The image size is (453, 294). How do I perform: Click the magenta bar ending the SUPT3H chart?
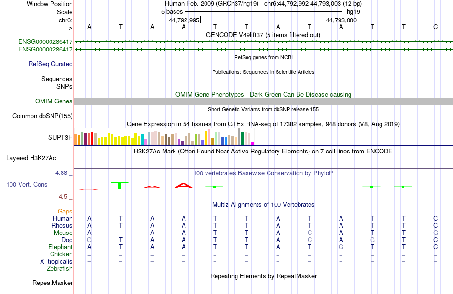click(253, 143)
